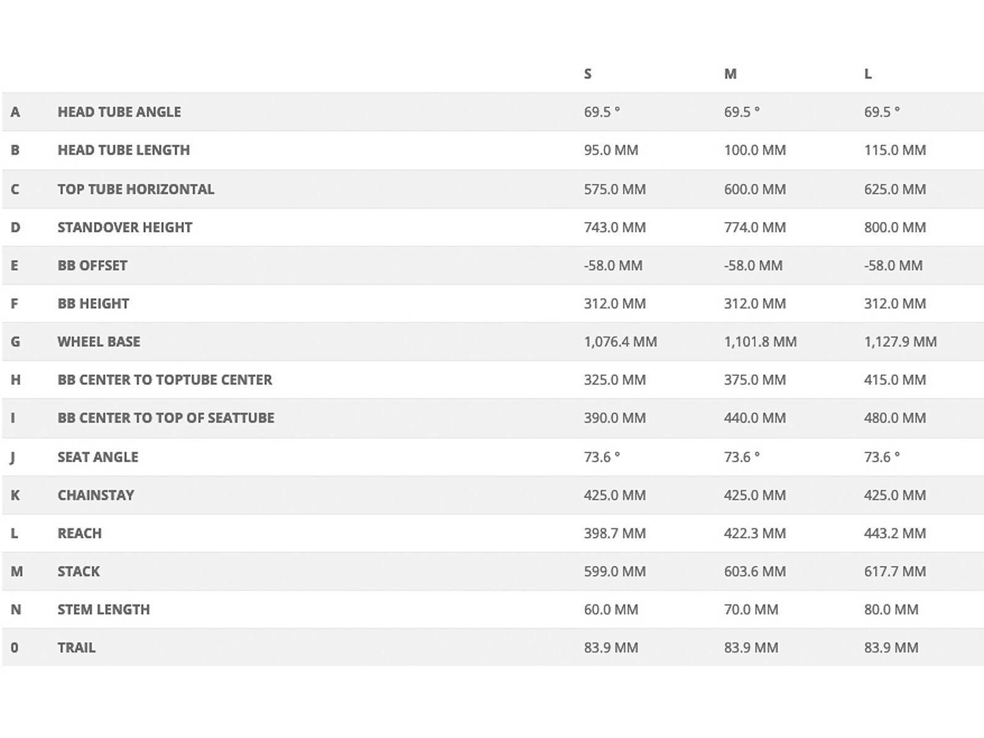984x738 pixels.
Task: Click the WHEEL BASE row label
Action: [99, 341]
